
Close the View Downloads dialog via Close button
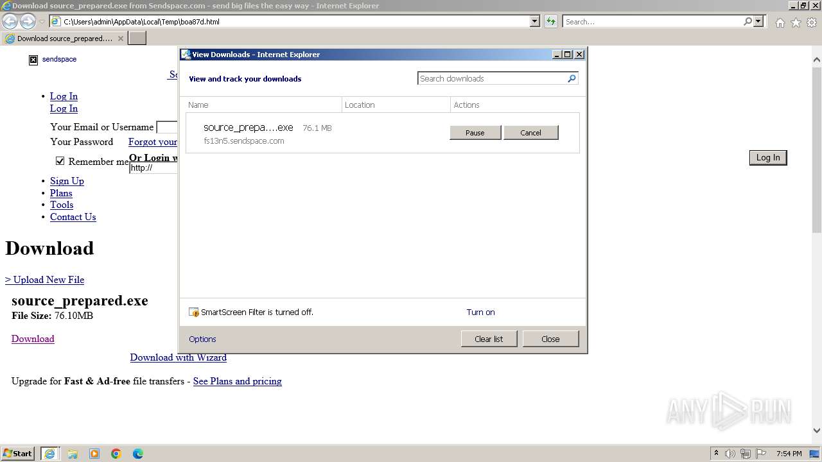550,339
